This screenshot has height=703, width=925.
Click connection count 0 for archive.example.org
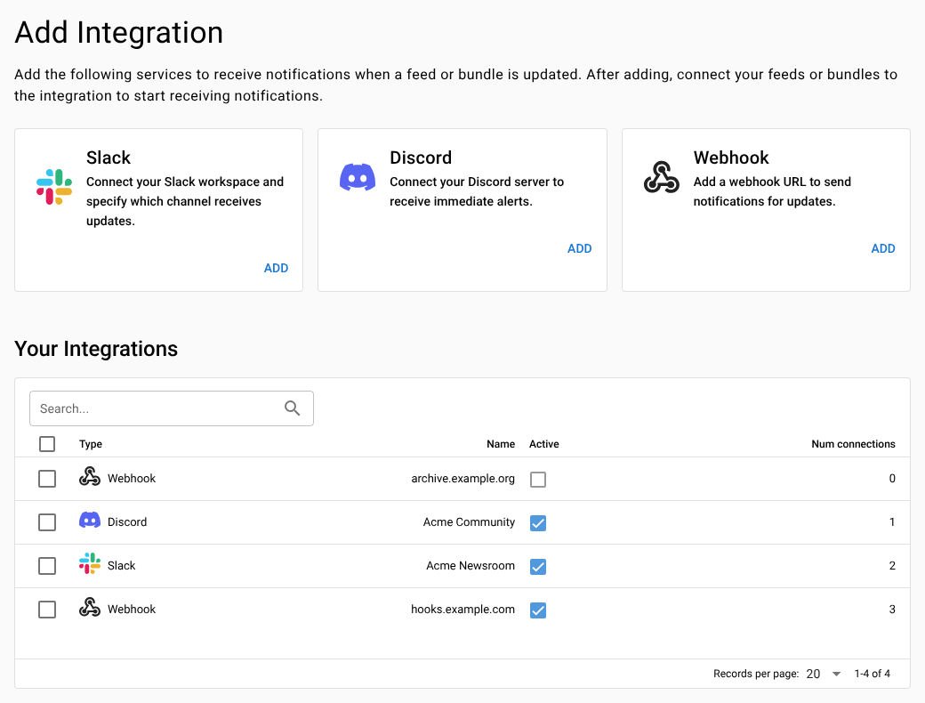pyautogui.click(x=892, y=478)
